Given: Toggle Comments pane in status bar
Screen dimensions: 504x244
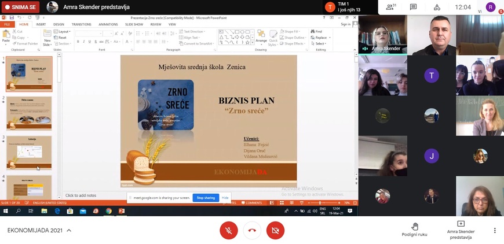Looking at the screenshot, I should [x=251, y=202].
